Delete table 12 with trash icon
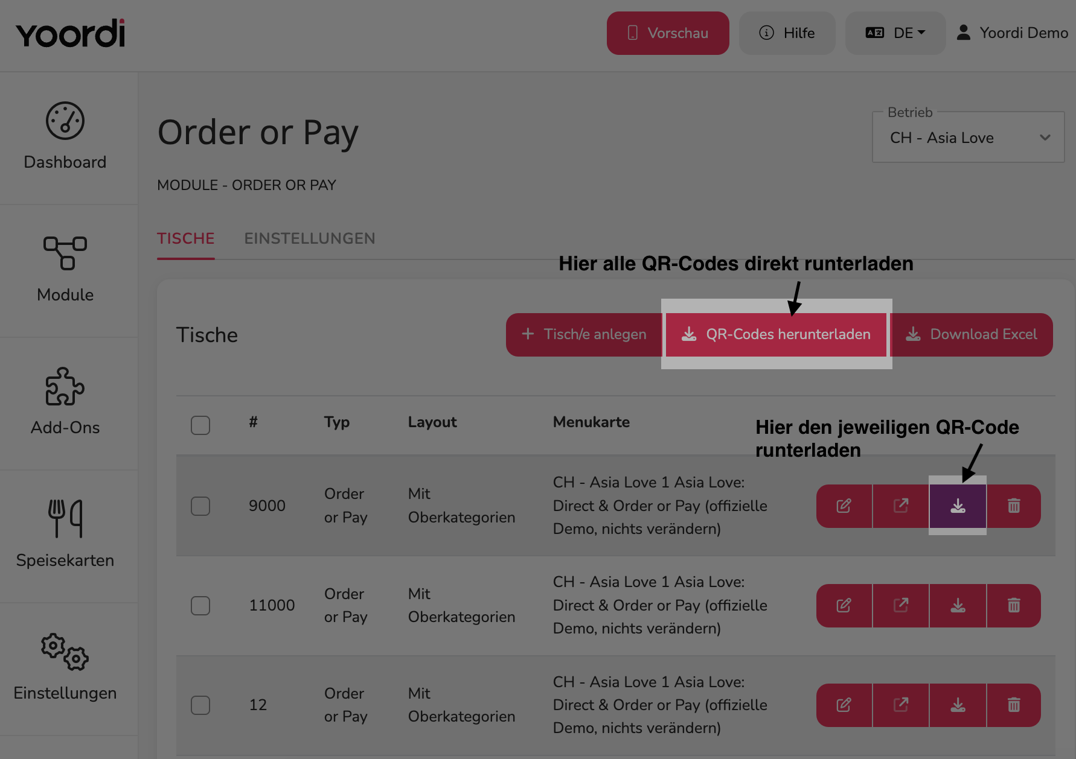1076x759 pixels. click(x=1014, y=705)
